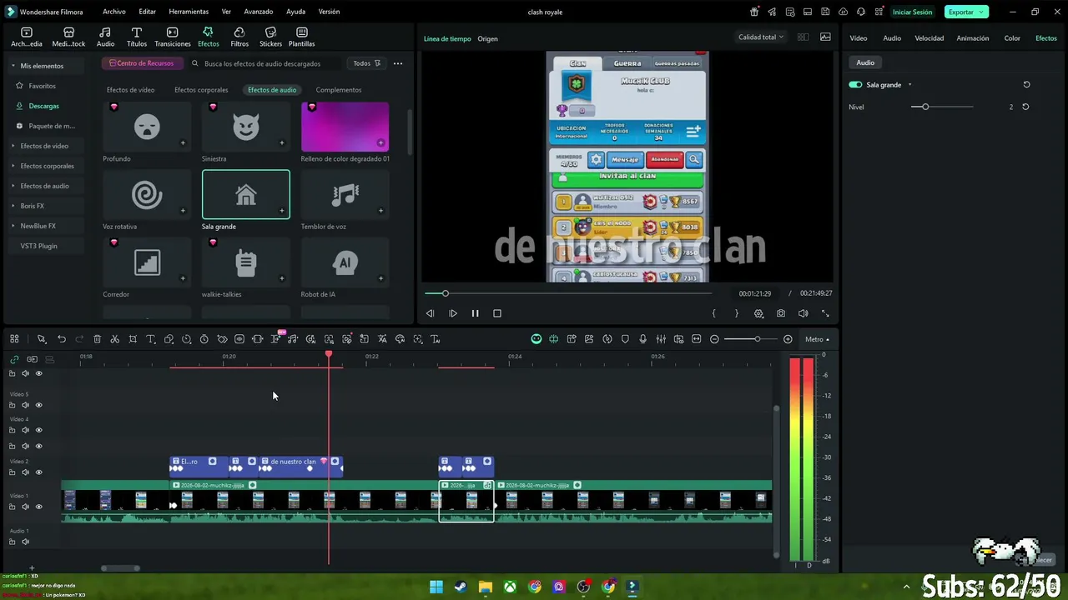Screen dimensions: 1068x600
Task: Pause the preview playback
Action: pos(475,313)
